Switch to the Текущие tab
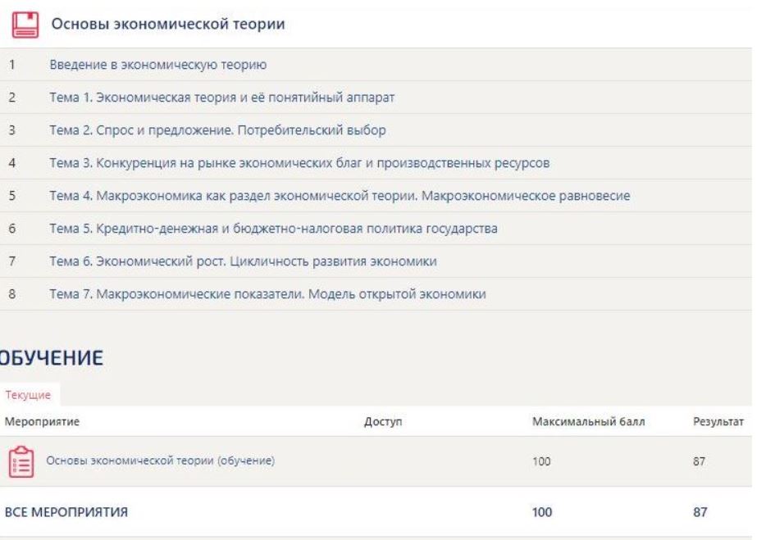Viewport: 757px width, 540px height. [28, 395]
